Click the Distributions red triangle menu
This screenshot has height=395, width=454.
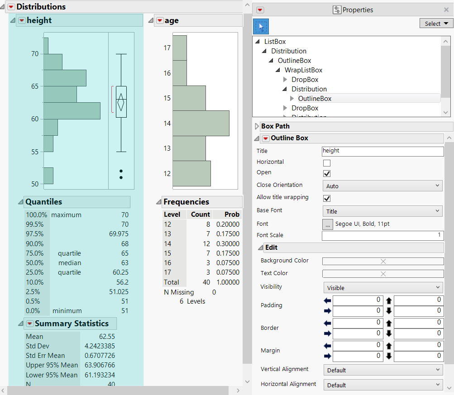pyautogui.click(x=11, y=7)
